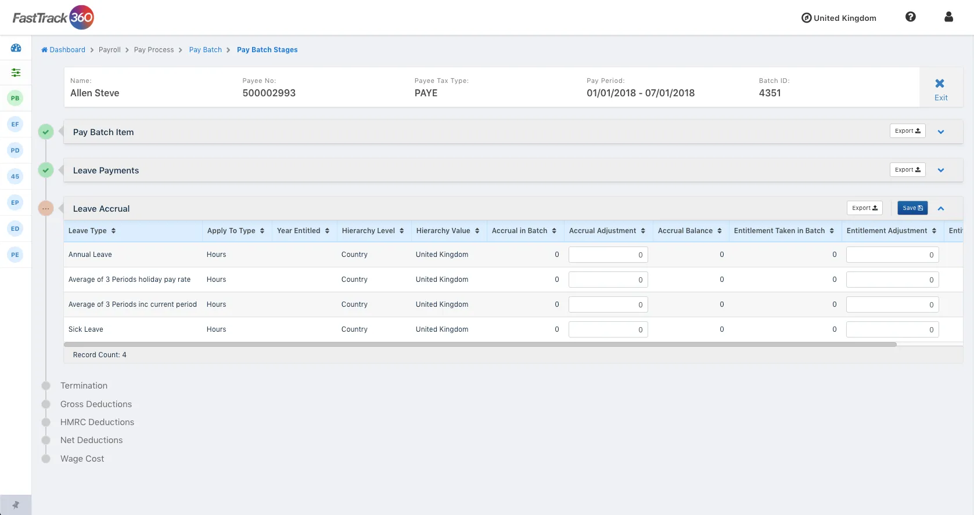Screen dimensions: 974x515
Task: Open the dashboard gauge icon in sidebar
Action: coord(16,48)
